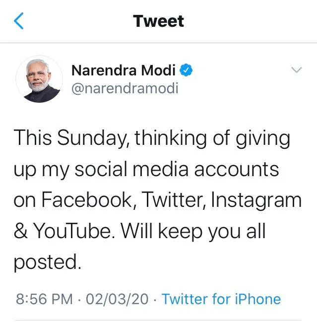
Task: Open tweet options chevron menu
Action: point(297,70)
